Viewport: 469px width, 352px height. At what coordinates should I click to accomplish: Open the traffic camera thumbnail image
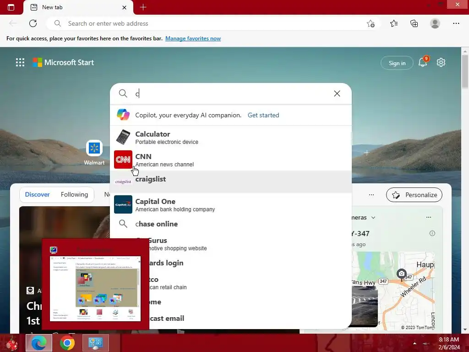click(365, 307)
